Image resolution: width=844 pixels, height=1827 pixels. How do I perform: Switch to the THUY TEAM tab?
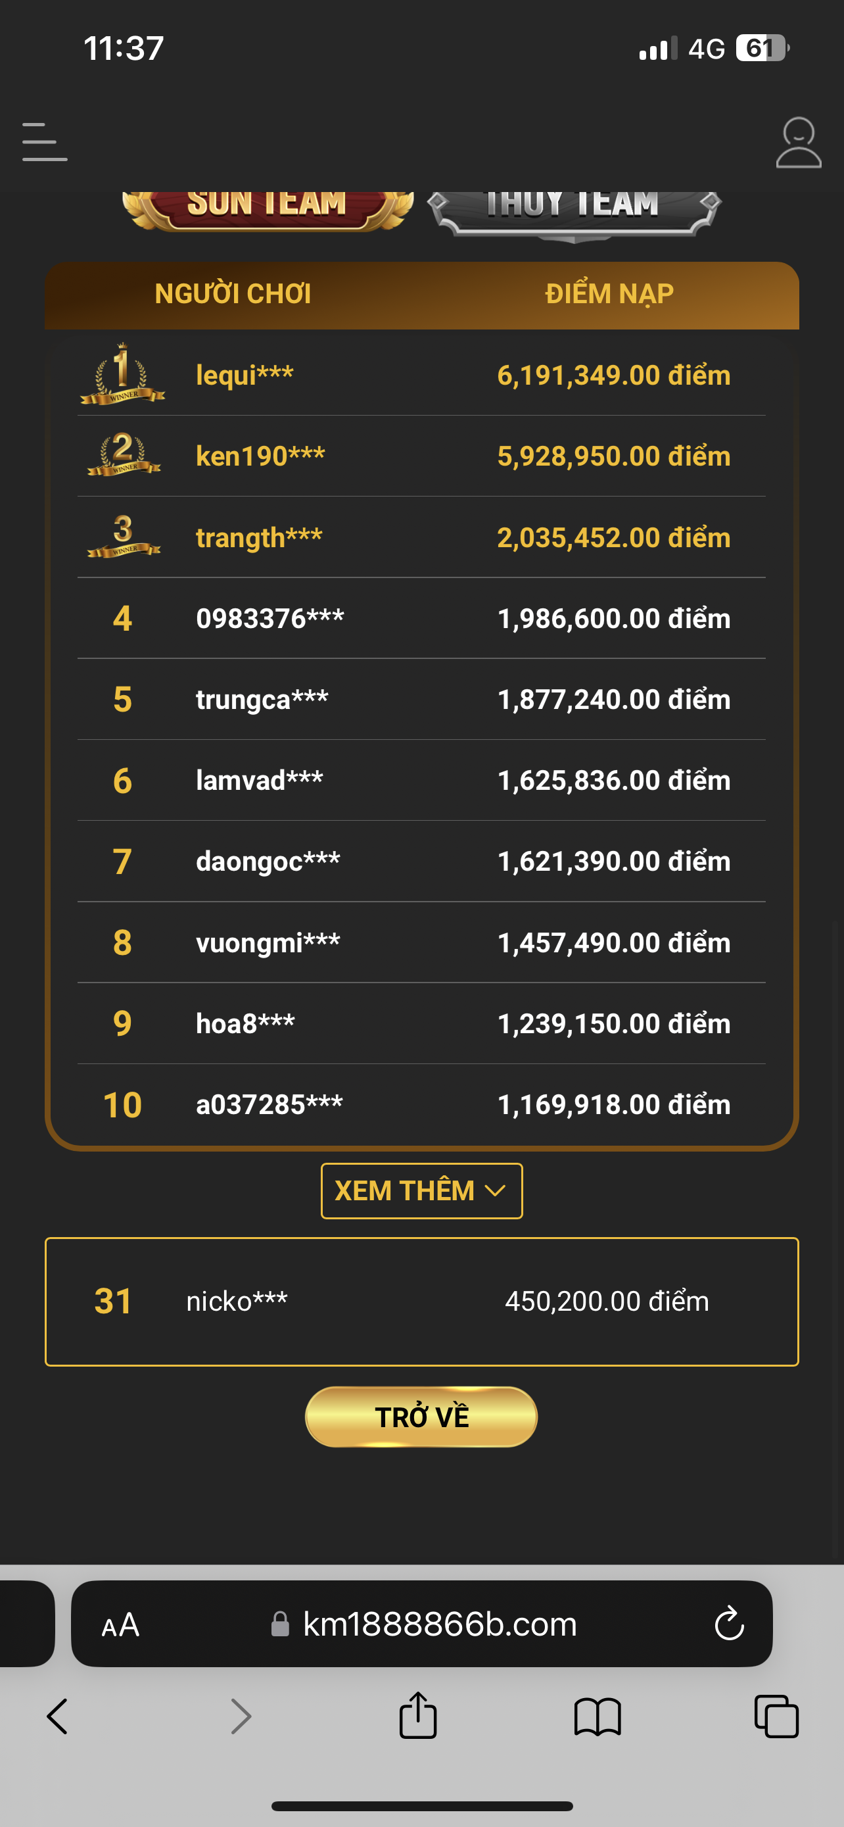click(x=573, y=210)
